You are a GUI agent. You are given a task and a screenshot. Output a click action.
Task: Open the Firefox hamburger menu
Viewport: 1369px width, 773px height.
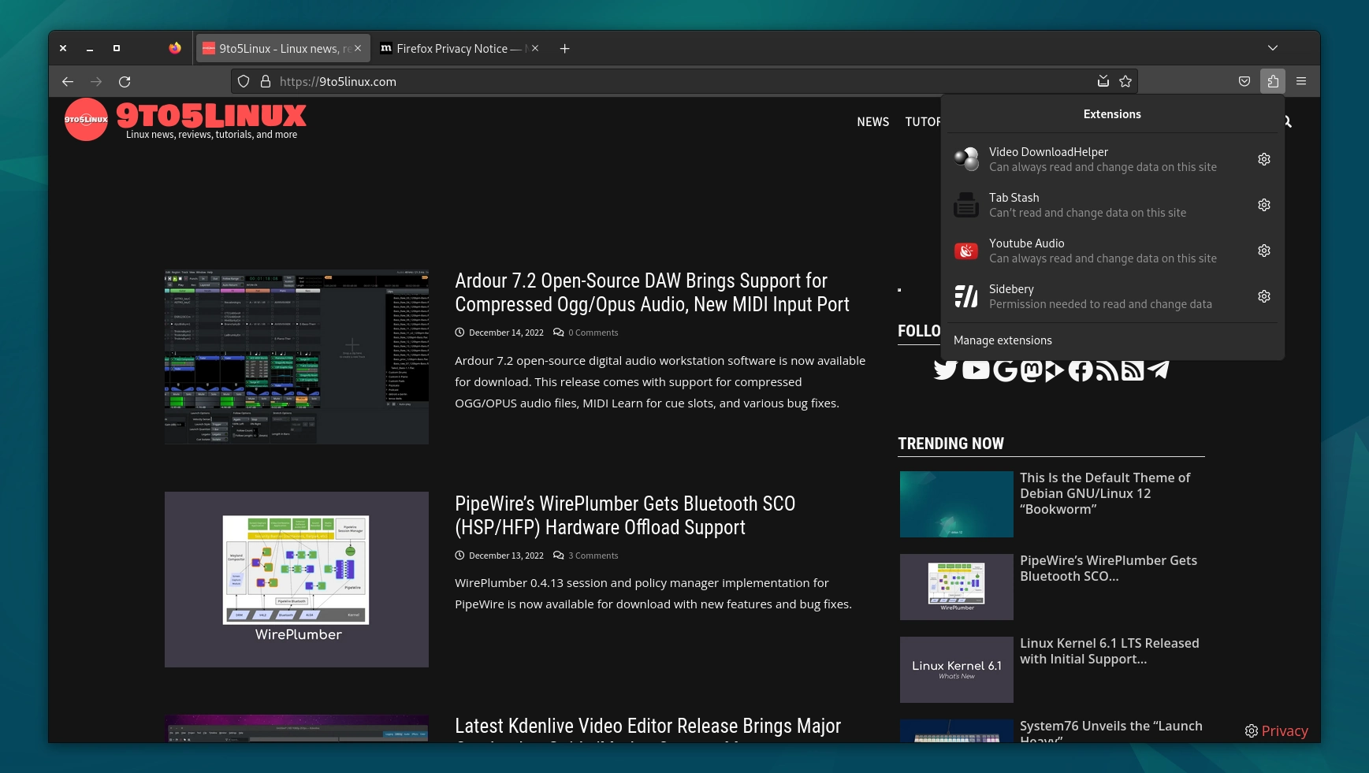point(1300,81)
